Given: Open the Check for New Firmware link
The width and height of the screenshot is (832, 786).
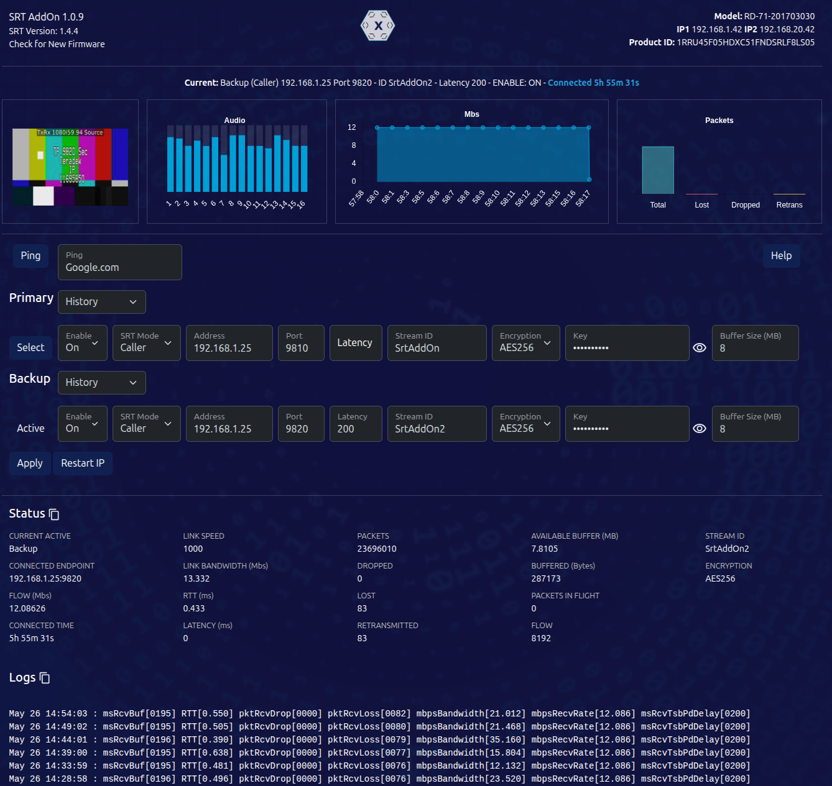Looking at the screenshot, I should click(x=57, y=44).
